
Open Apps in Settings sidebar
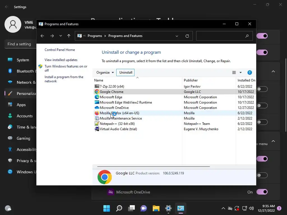point(21,105)
